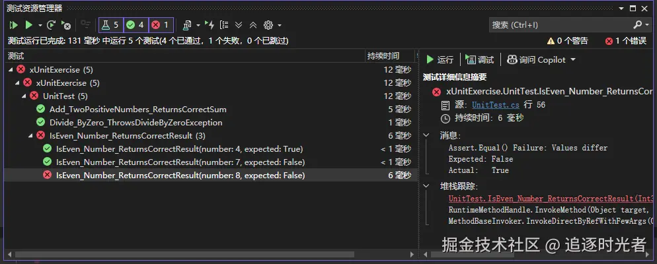Collapse the IsEven_Number_ReturnsCorrectResult (3) group
This screenshot has height=264, width=657.
click(31, 135)
